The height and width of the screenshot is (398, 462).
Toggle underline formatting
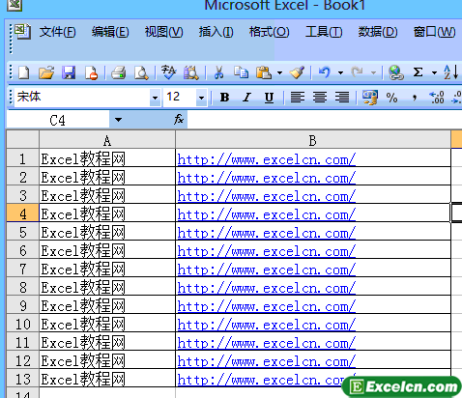pos(269,98)
